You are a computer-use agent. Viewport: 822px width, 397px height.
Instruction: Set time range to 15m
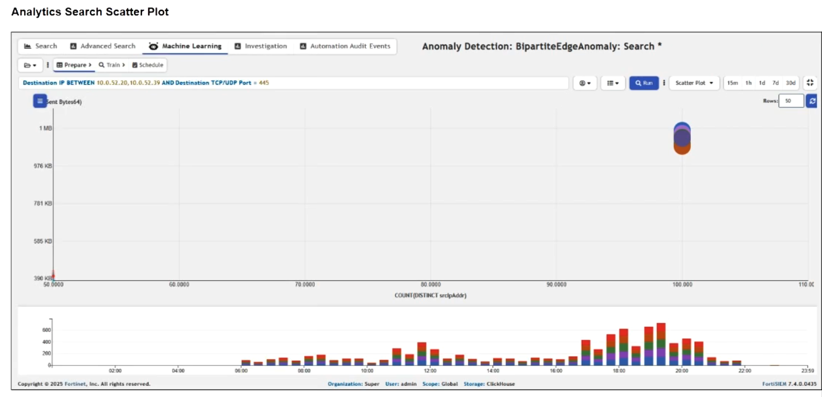tap(732, 83)
